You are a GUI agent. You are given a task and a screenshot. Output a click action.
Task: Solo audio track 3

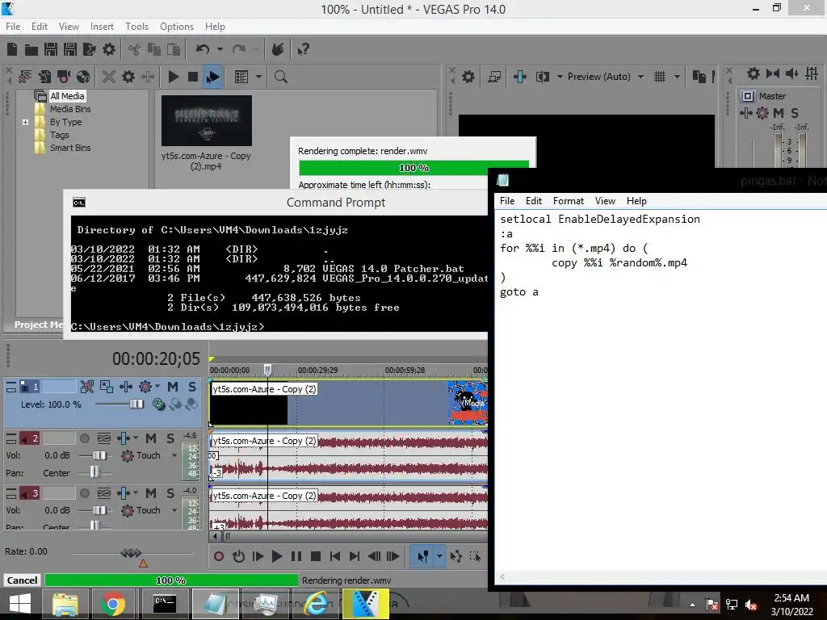(170, 493)
